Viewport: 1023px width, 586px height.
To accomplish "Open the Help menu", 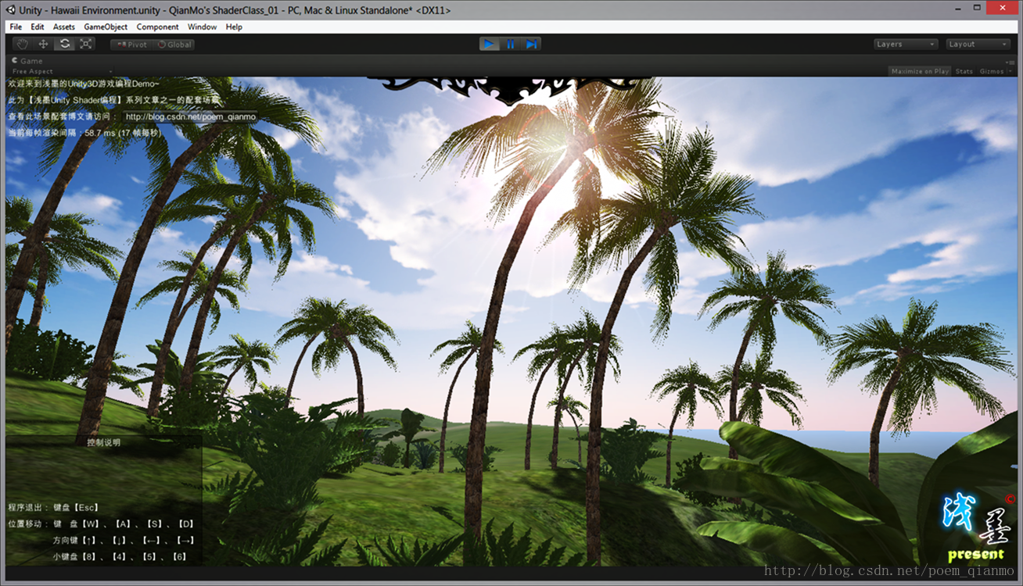I will (x=234, y=27).
